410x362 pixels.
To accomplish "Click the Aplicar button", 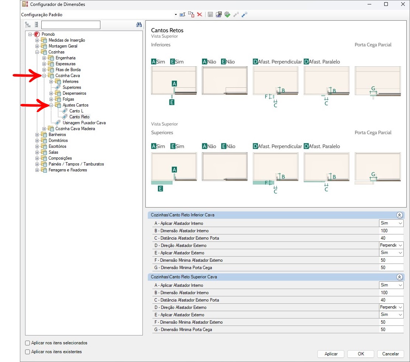I will [331, 354].
